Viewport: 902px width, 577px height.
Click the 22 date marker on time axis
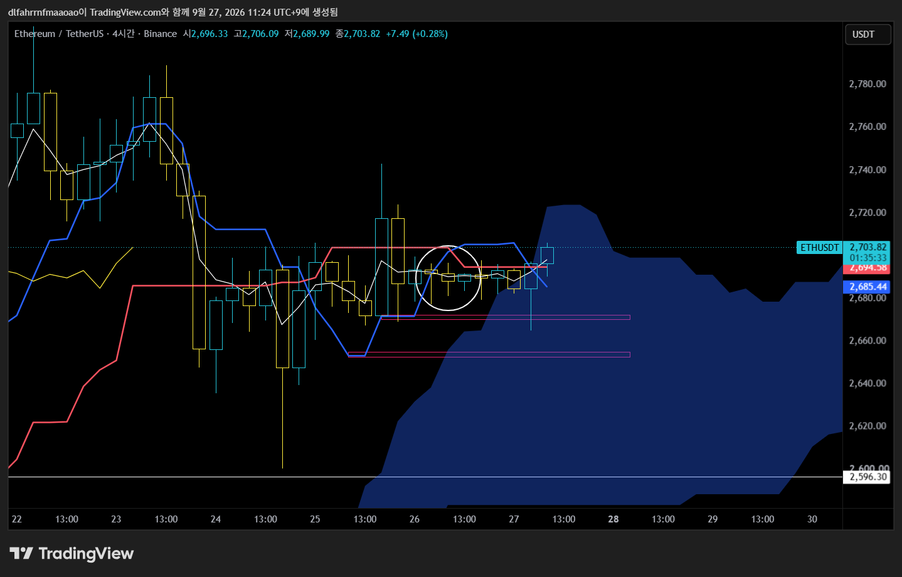(17, 519)
